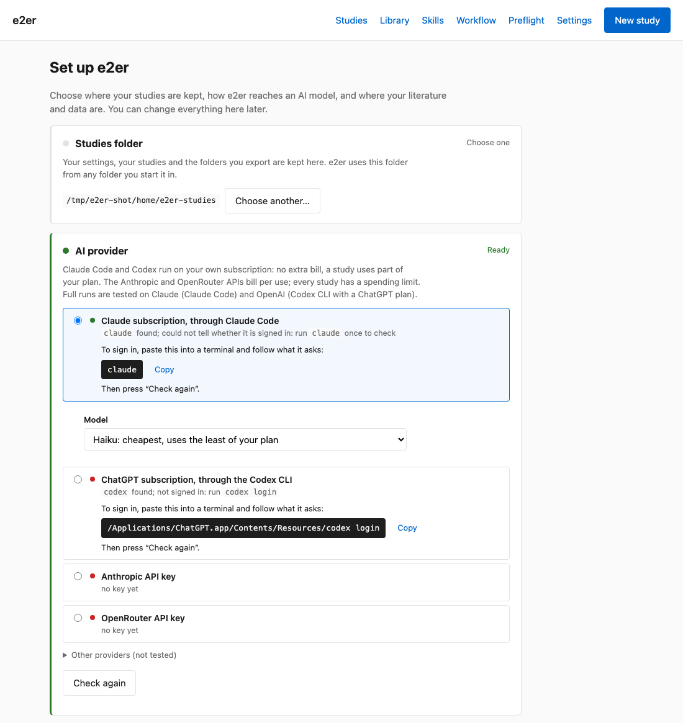This screenshot has width=683, height=723.
Task: Copy the codex login command
Action: [407, 528]
